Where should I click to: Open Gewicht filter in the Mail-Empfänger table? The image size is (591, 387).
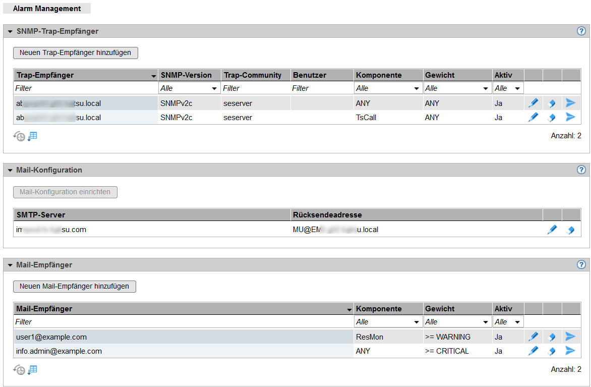click(457, 322)
